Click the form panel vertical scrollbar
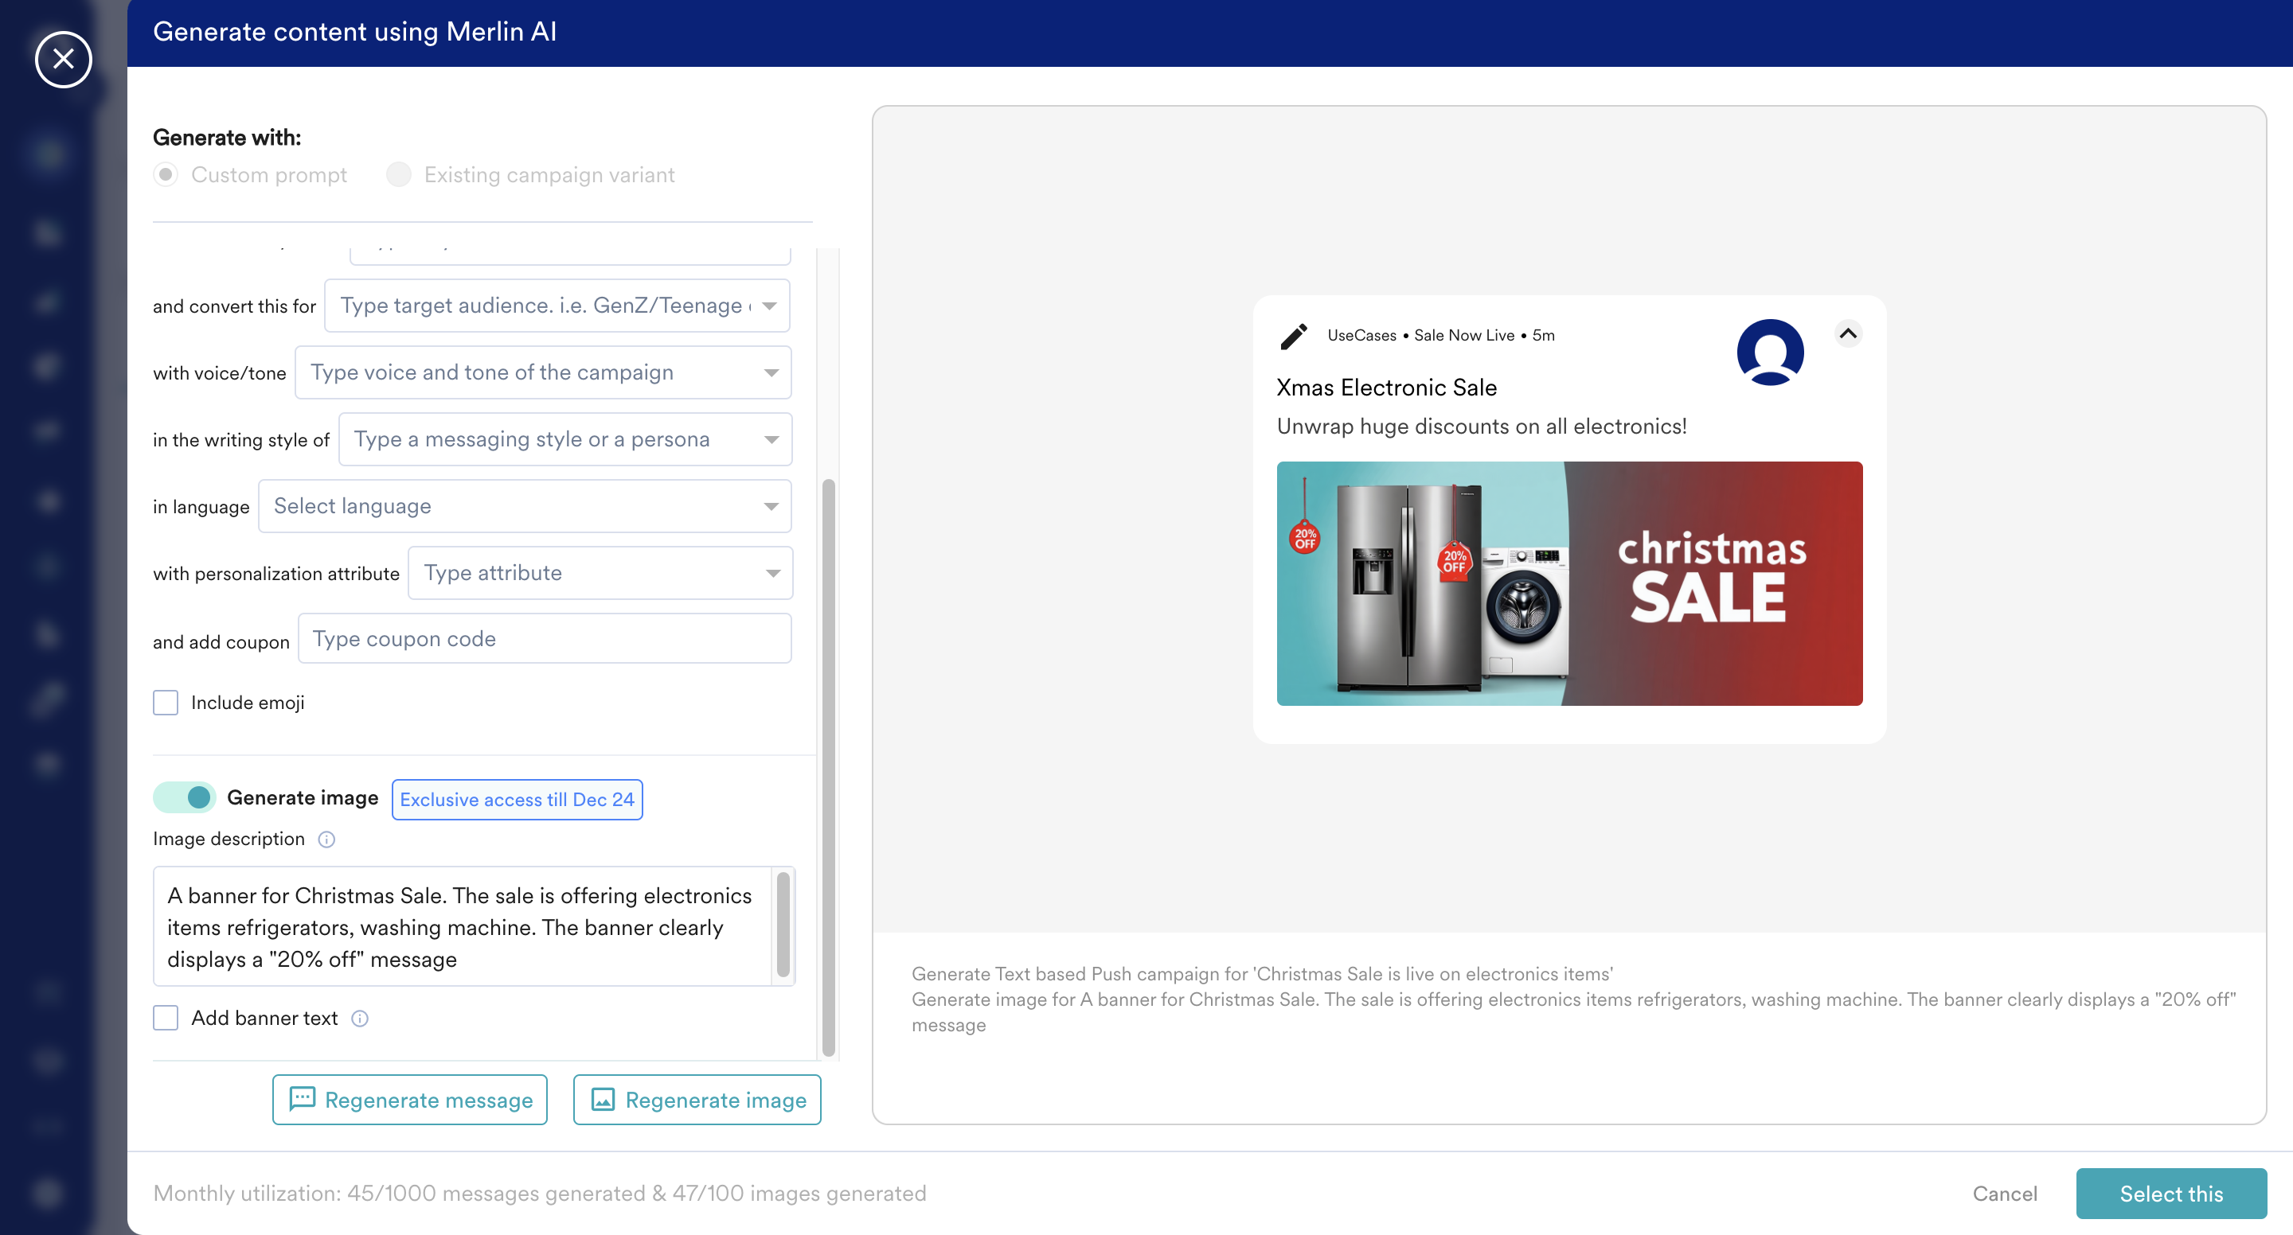2293x1235 pixels. click(829, 767)
